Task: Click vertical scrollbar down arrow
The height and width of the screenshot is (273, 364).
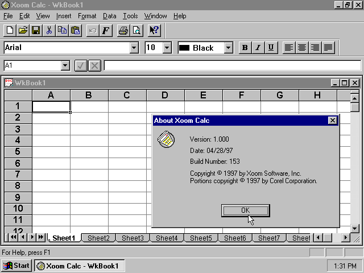Action: click(355, 229)
